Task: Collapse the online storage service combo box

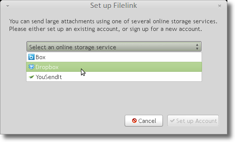Action: tap(114, 47)
